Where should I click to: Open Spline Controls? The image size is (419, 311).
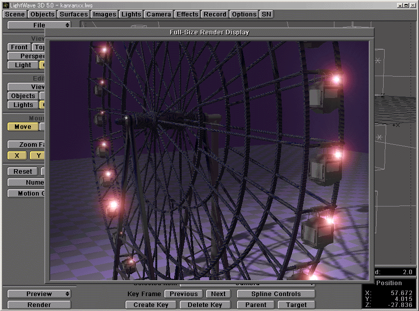pos(276,294)
